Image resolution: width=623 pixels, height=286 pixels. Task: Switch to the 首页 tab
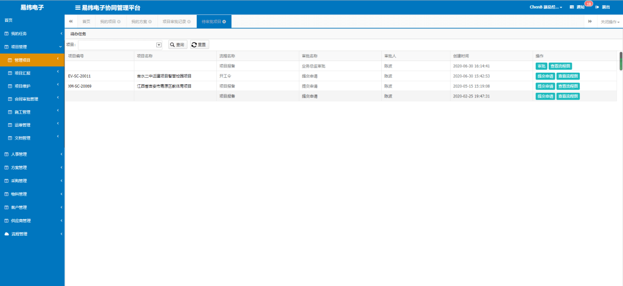point(86,21)
